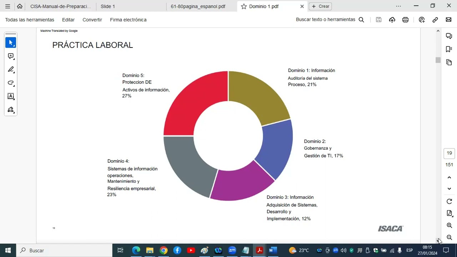Open the Windows notification center
The height and width of the screenshot is (257, 457).
[446, 251]
